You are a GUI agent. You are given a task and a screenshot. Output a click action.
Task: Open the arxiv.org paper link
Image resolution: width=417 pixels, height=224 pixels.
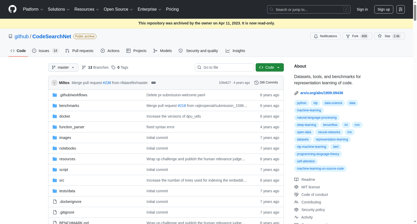click(x=322, y=93)
